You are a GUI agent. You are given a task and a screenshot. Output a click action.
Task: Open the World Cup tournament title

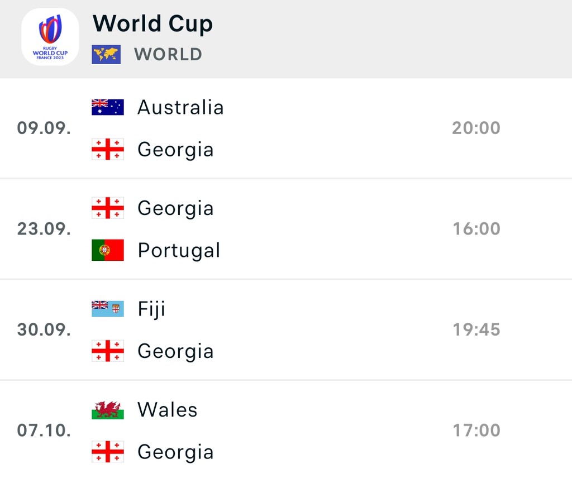pyautogui.click(x=152, y=24)
